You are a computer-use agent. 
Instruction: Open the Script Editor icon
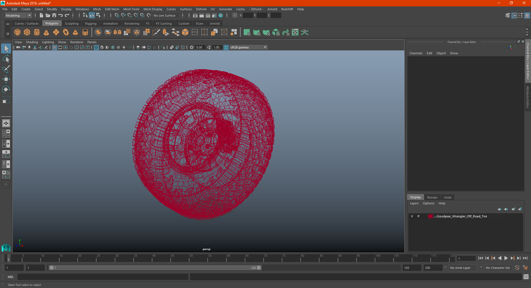[x=526, y=277]
